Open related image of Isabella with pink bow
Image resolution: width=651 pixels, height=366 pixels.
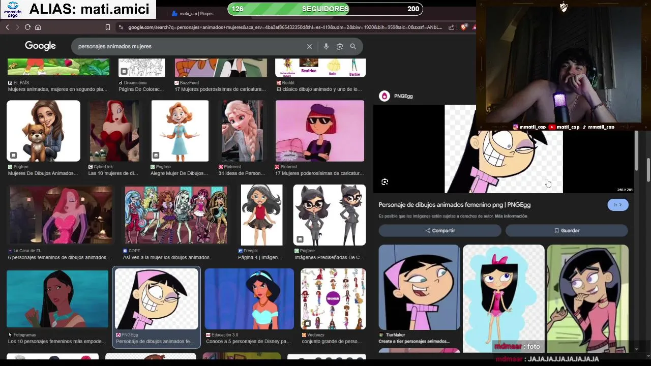coord(504,298)
